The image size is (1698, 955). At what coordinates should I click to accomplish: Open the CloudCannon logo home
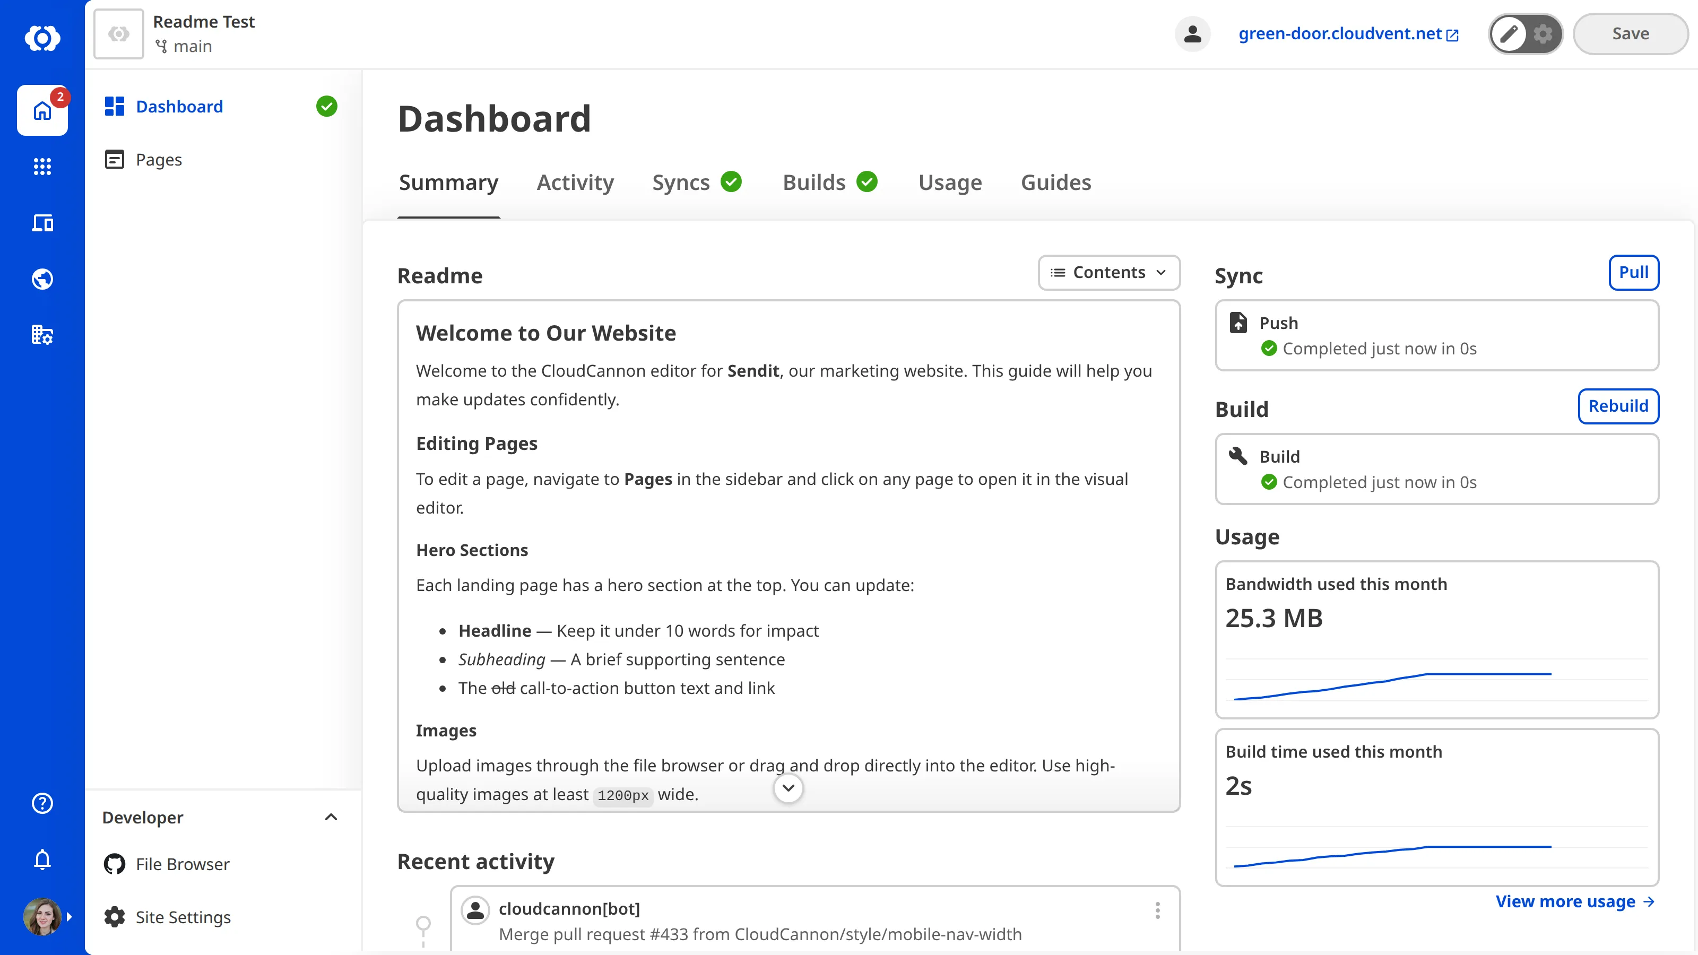[42, 38]
